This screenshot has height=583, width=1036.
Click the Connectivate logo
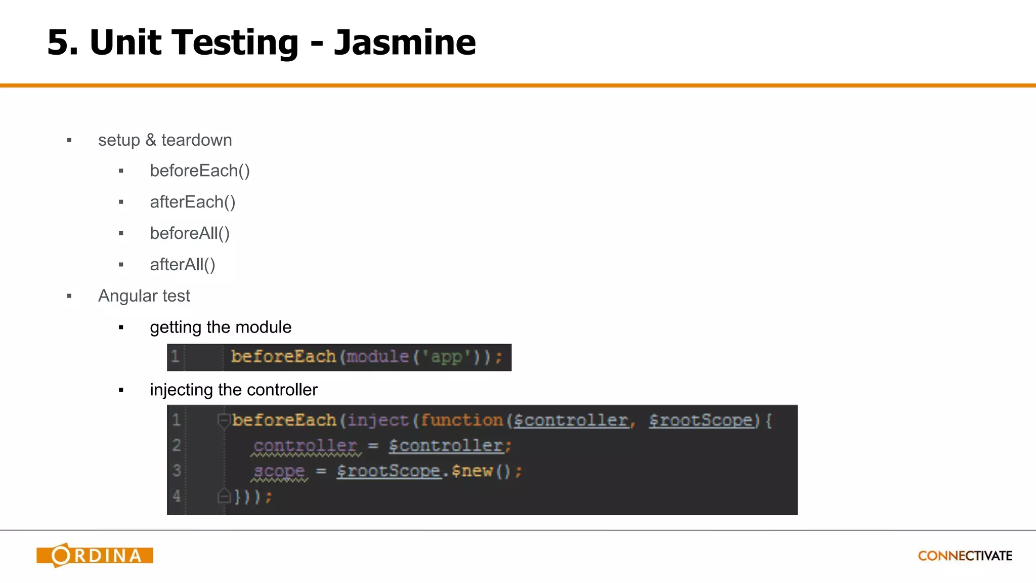(965, 556)
